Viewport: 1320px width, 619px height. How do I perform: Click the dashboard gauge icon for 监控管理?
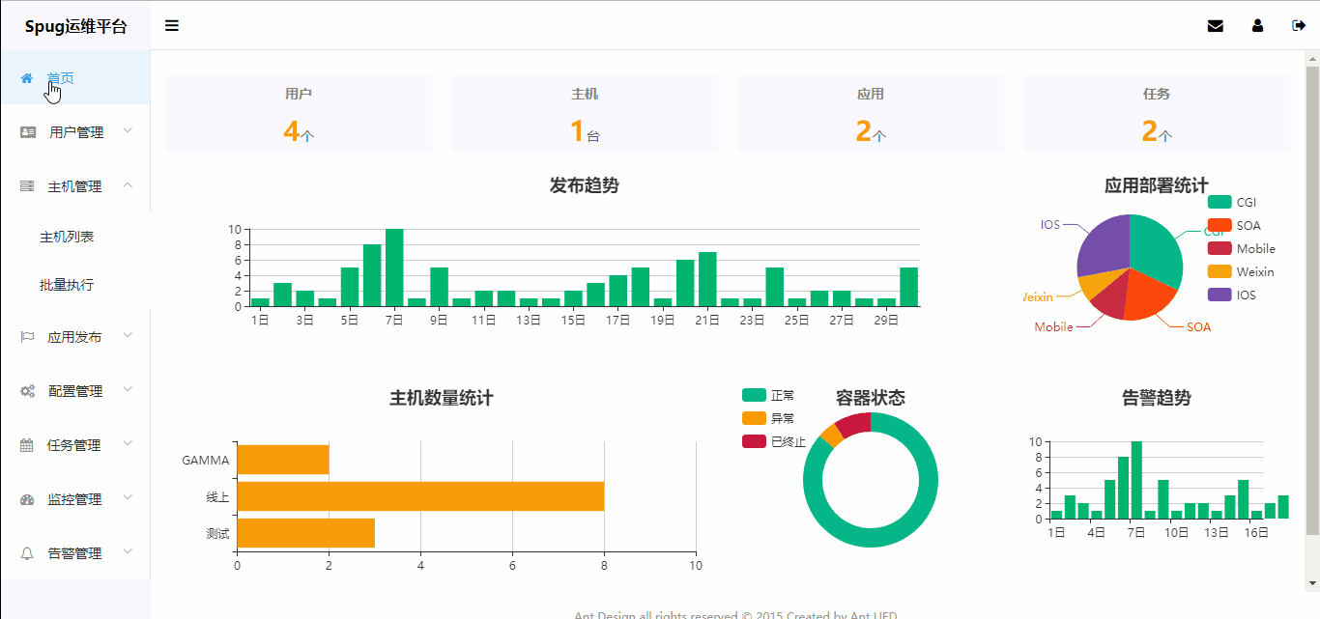[27, 499]
